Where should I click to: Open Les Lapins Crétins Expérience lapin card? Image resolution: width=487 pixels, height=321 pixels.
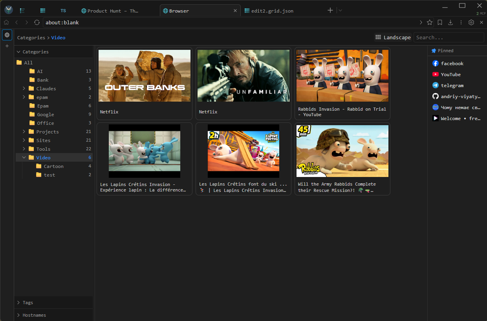pos(145,159)
